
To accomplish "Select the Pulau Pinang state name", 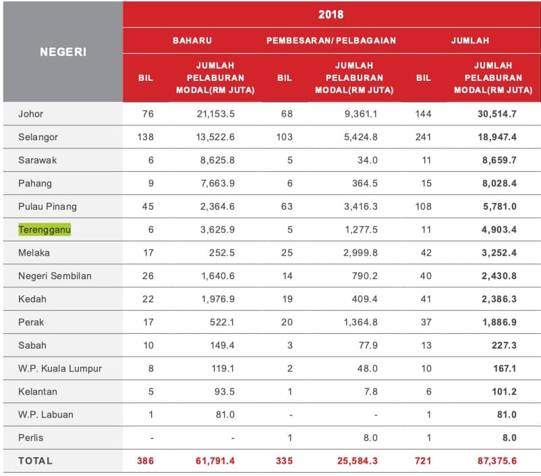I will point(47,206).
